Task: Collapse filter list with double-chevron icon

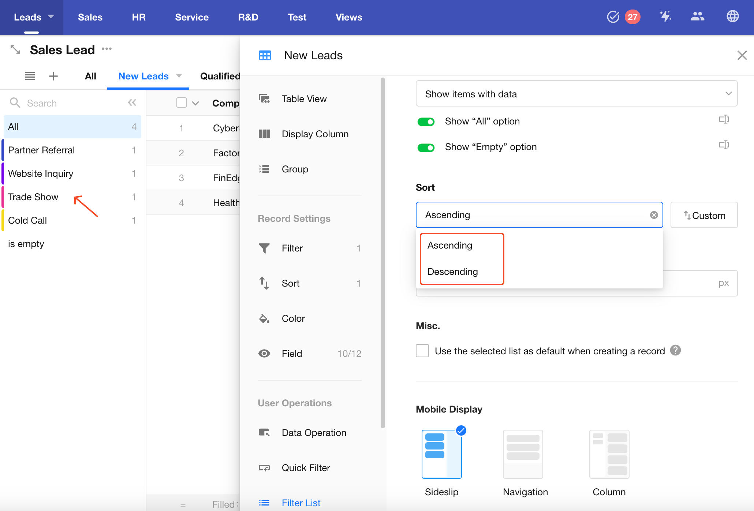Action: [132, 102]
